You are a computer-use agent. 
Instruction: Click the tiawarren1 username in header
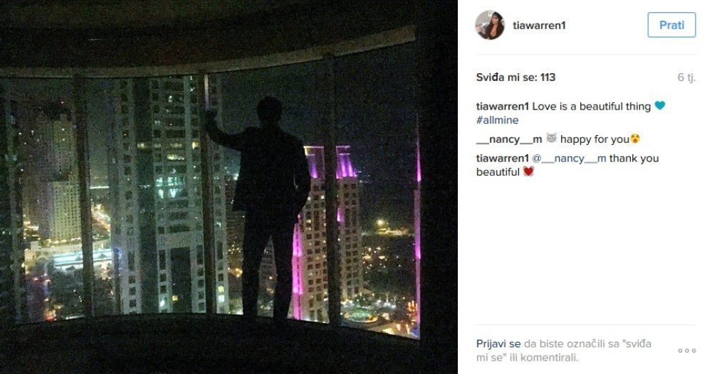(x=539, y=26)
